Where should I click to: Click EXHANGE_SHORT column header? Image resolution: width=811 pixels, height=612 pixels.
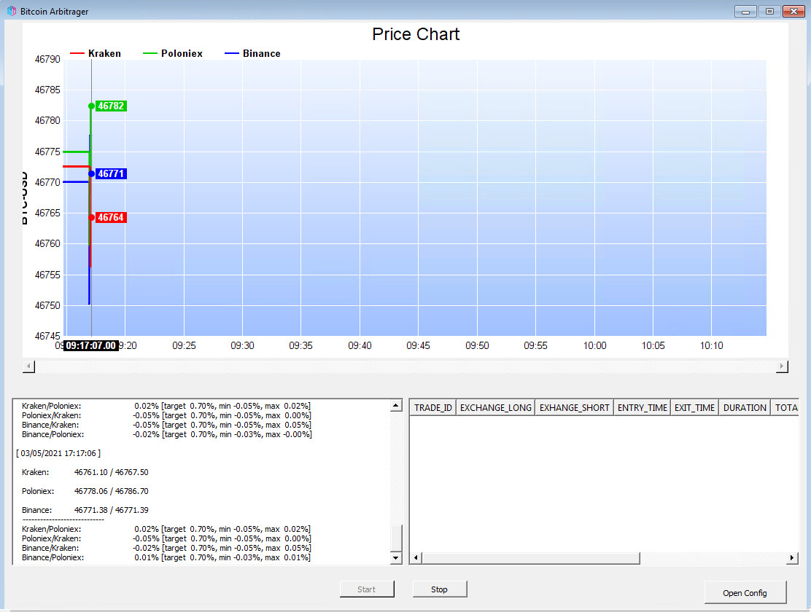[574, 407]
